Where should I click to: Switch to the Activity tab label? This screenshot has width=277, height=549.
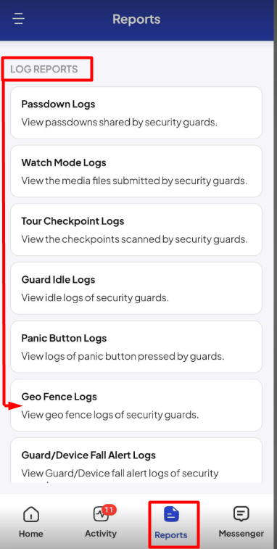(101, 534)
